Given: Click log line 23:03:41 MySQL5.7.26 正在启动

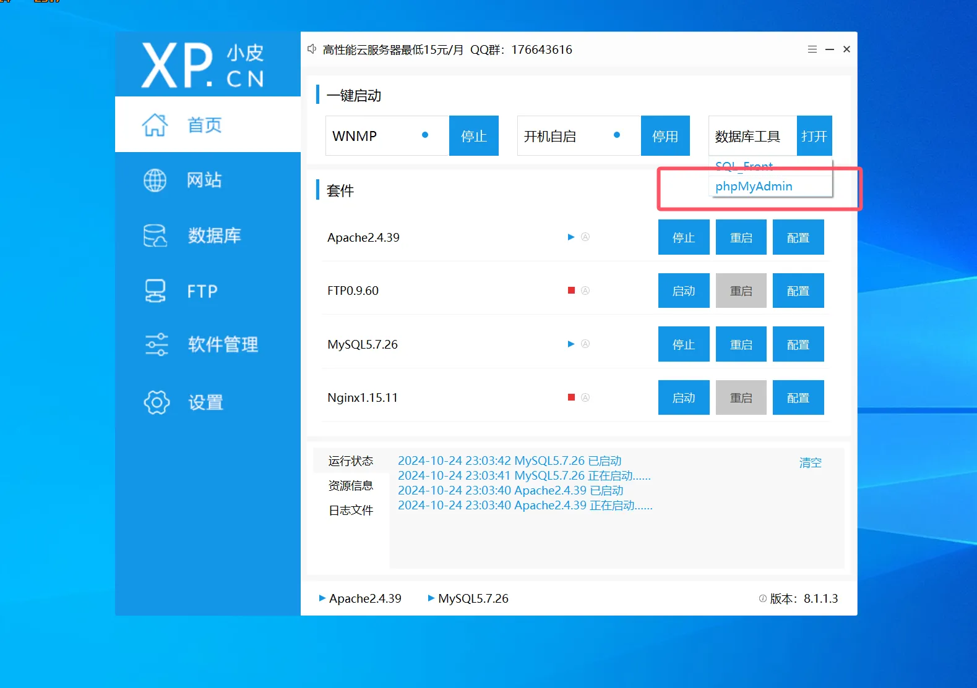Looking at the screenshot, I should pyautogui.click(x=524, y=475).
